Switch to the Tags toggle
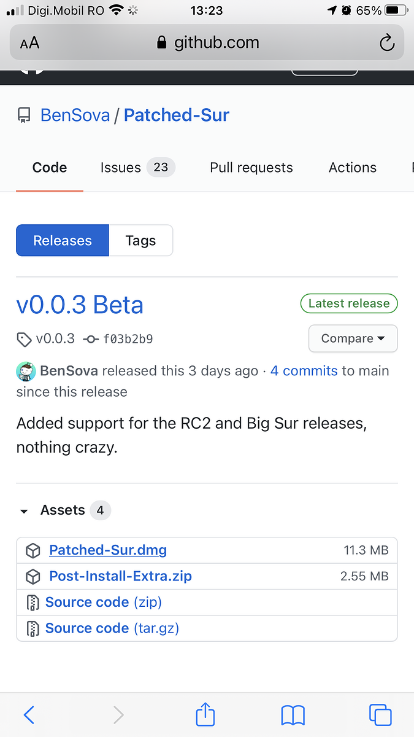Viewport: 414px width, 737px height. pyautogui.click(x=140, y=241)
